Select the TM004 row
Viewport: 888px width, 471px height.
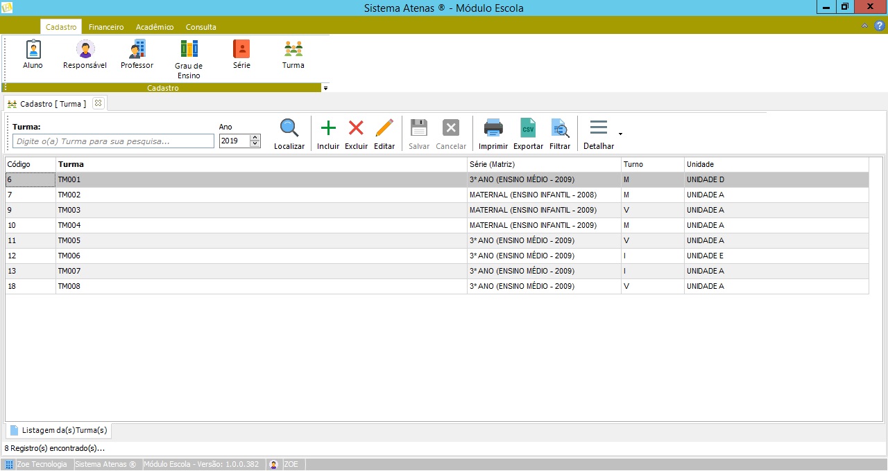click(x=437, y=225)
